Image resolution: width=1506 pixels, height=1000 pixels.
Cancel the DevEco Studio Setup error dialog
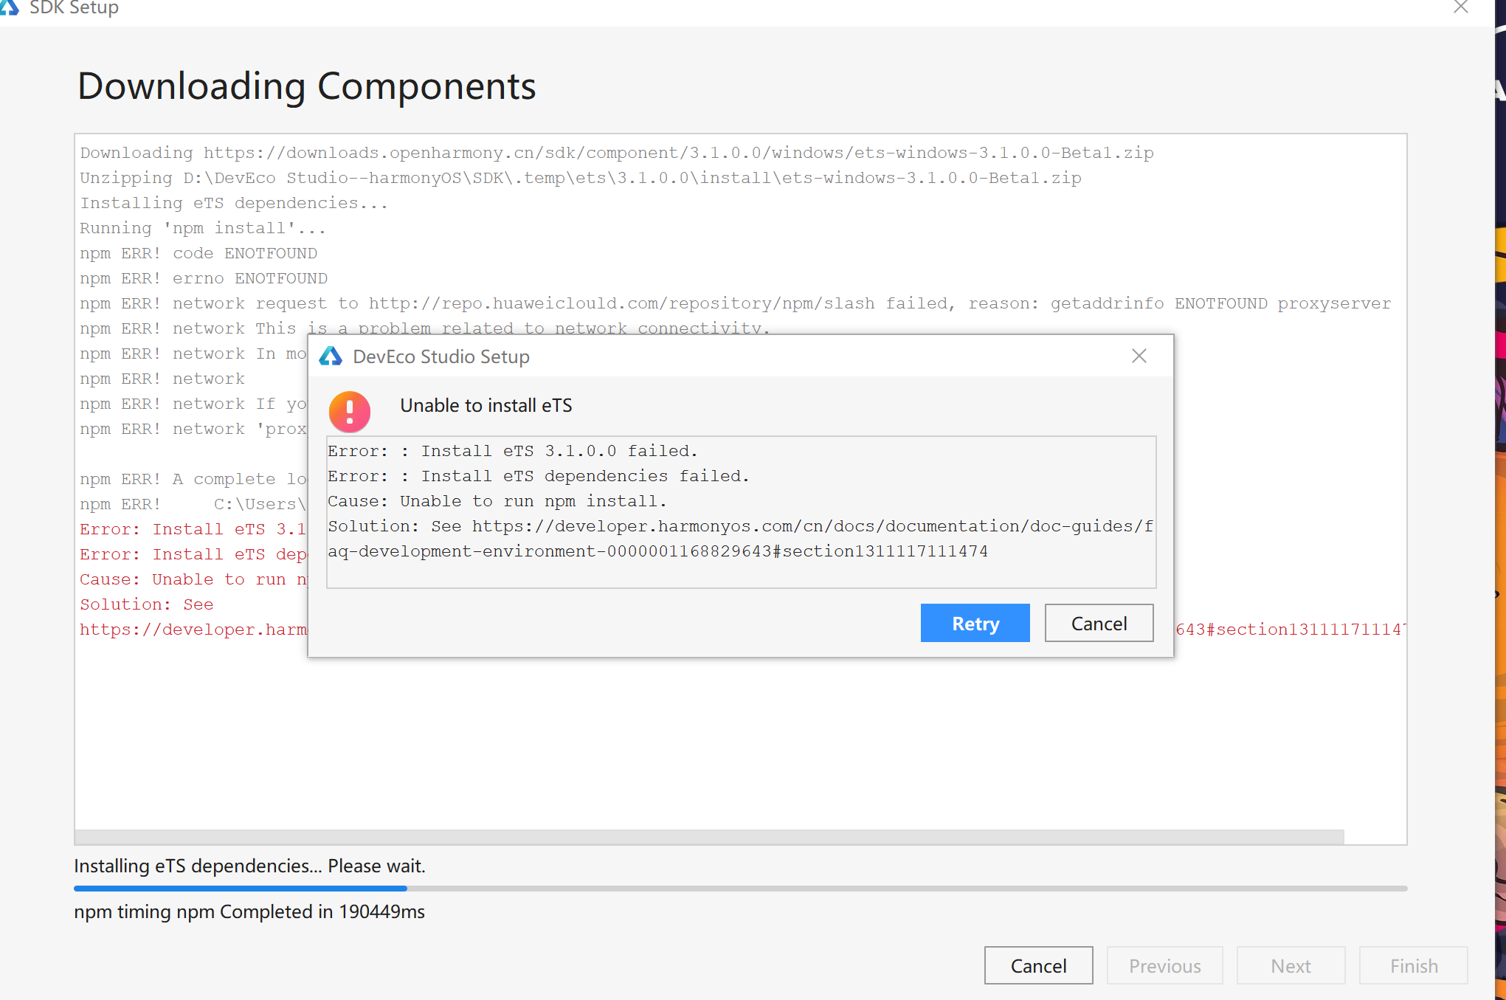point(1099,623)
